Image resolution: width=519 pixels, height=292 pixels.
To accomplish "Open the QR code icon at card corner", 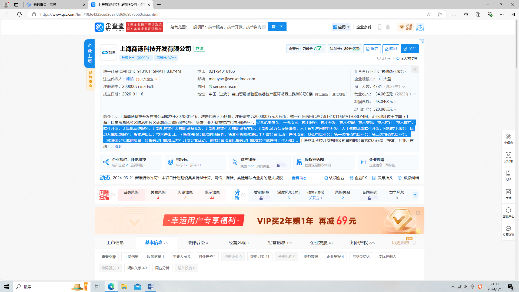I will click(x=422, y=41).
